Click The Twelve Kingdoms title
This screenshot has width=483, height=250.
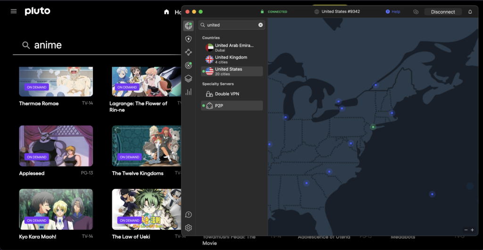[x=138, y=173]
